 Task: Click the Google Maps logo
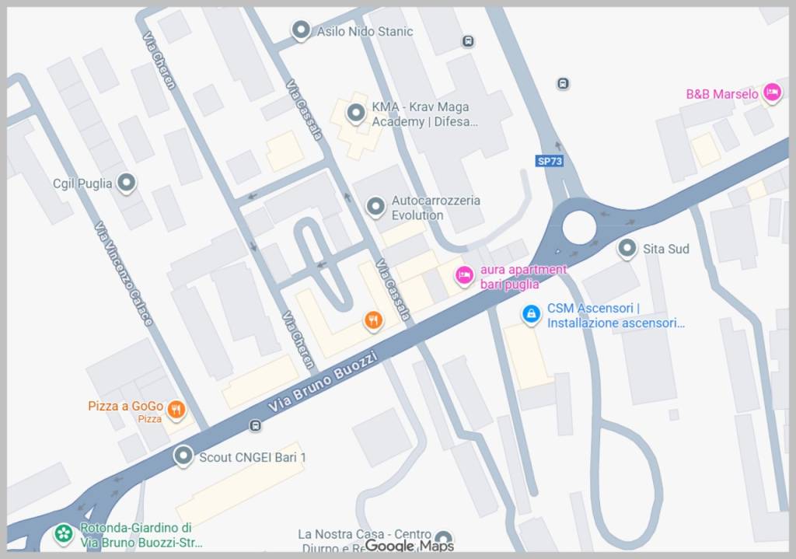coord(409,546)
